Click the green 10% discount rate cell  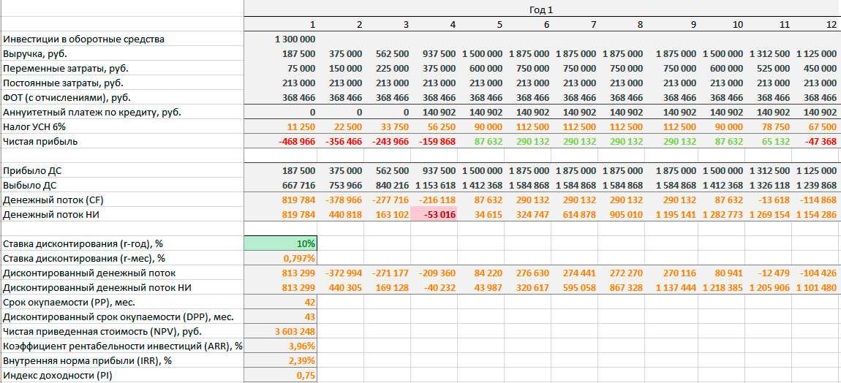[x=281, y=243]
